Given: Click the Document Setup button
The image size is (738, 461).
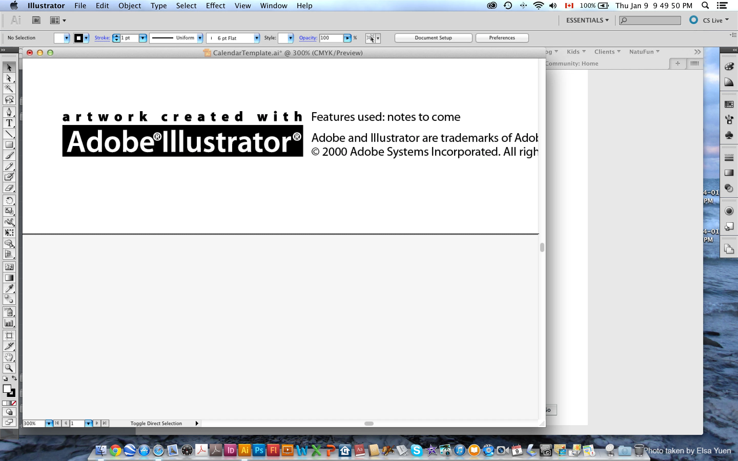Looking at the screenshot, I should coord(433,38).
